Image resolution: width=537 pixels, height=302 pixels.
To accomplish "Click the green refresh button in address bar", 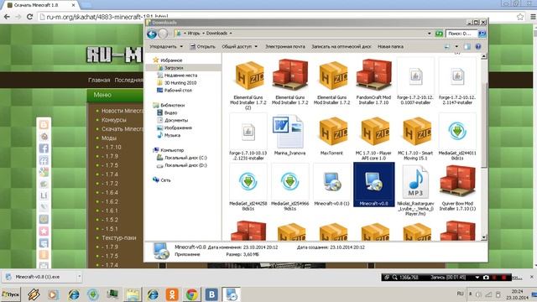I will pyautogui.click(x=439, y=34).
